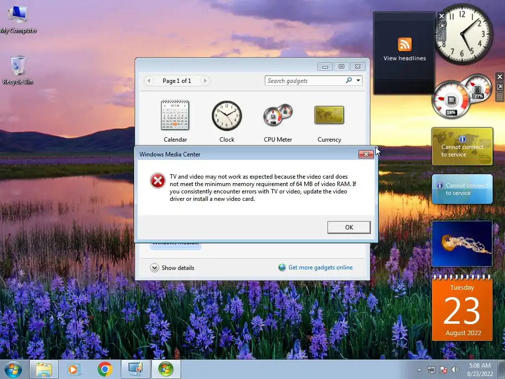This screenshot has width=505, height=379.
Task: Open the Windows Start menu
Action: tap(13, 369)
